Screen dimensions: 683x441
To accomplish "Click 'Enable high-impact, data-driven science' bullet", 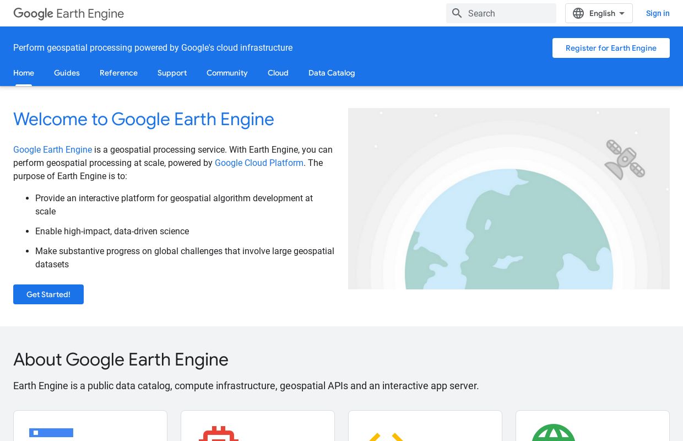I will tap(112, 231).
